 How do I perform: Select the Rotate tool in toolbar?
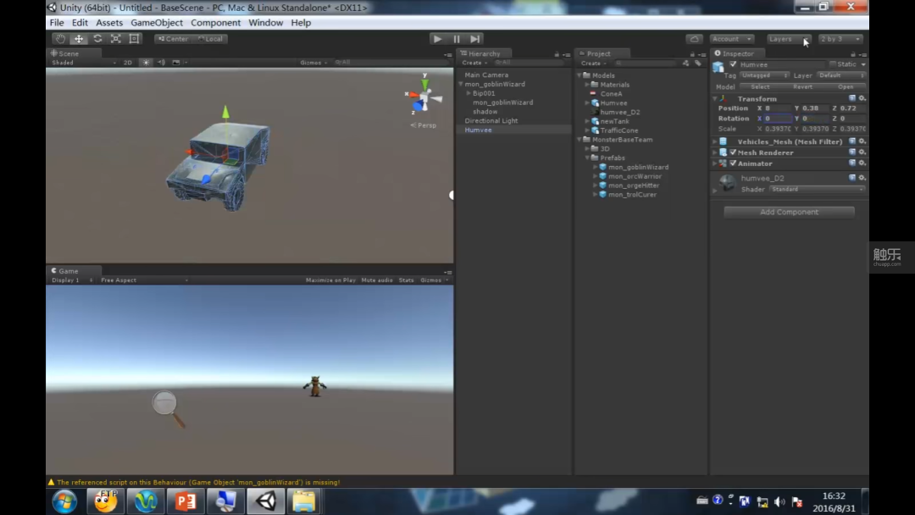[97, 38]
